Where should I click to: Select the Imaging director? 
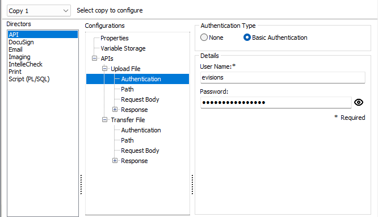tap(19, 57)
